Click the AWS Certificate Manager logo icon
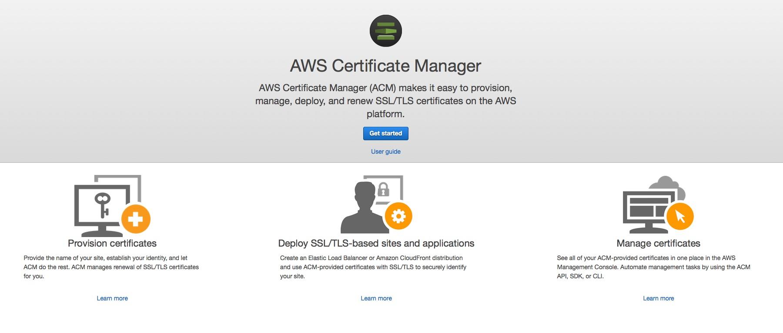This screenshot has height=333, width=783. tap(385, 31)
